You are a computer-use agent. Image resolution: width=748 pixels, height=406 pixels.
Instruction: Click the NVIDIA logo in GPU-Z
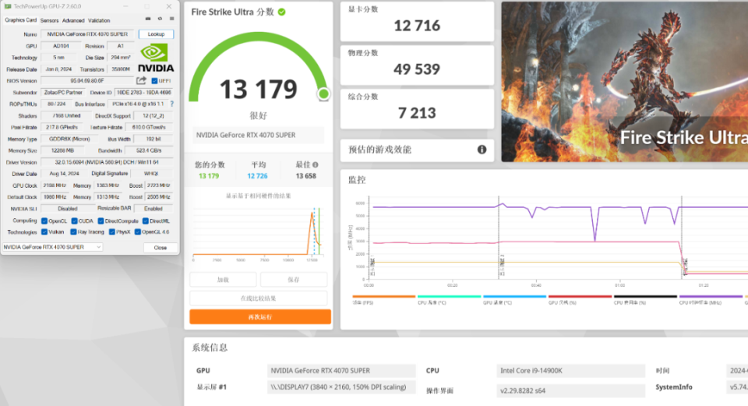point(156,58)
